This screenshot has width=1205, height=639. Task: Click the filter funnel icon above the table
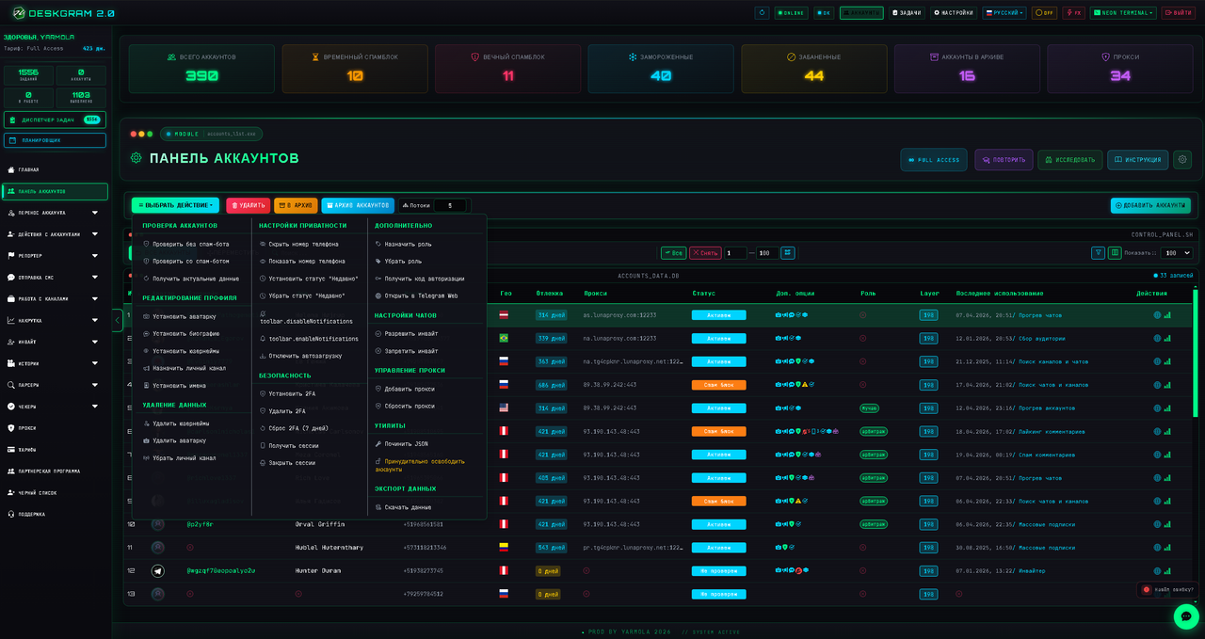pyautogui.click(x=1098, y=253)
